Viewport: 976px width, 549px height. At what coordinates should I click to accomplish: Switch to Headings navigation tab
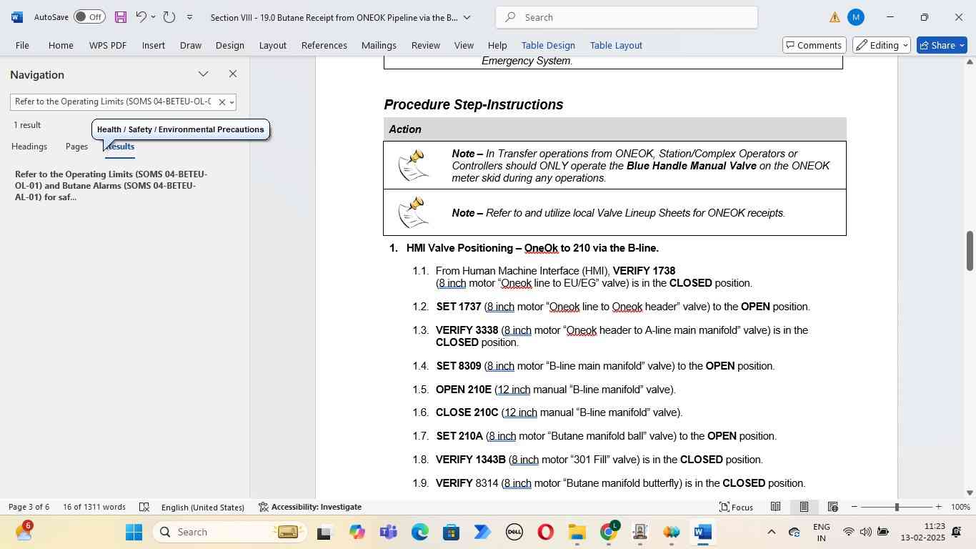pos(29,147)
